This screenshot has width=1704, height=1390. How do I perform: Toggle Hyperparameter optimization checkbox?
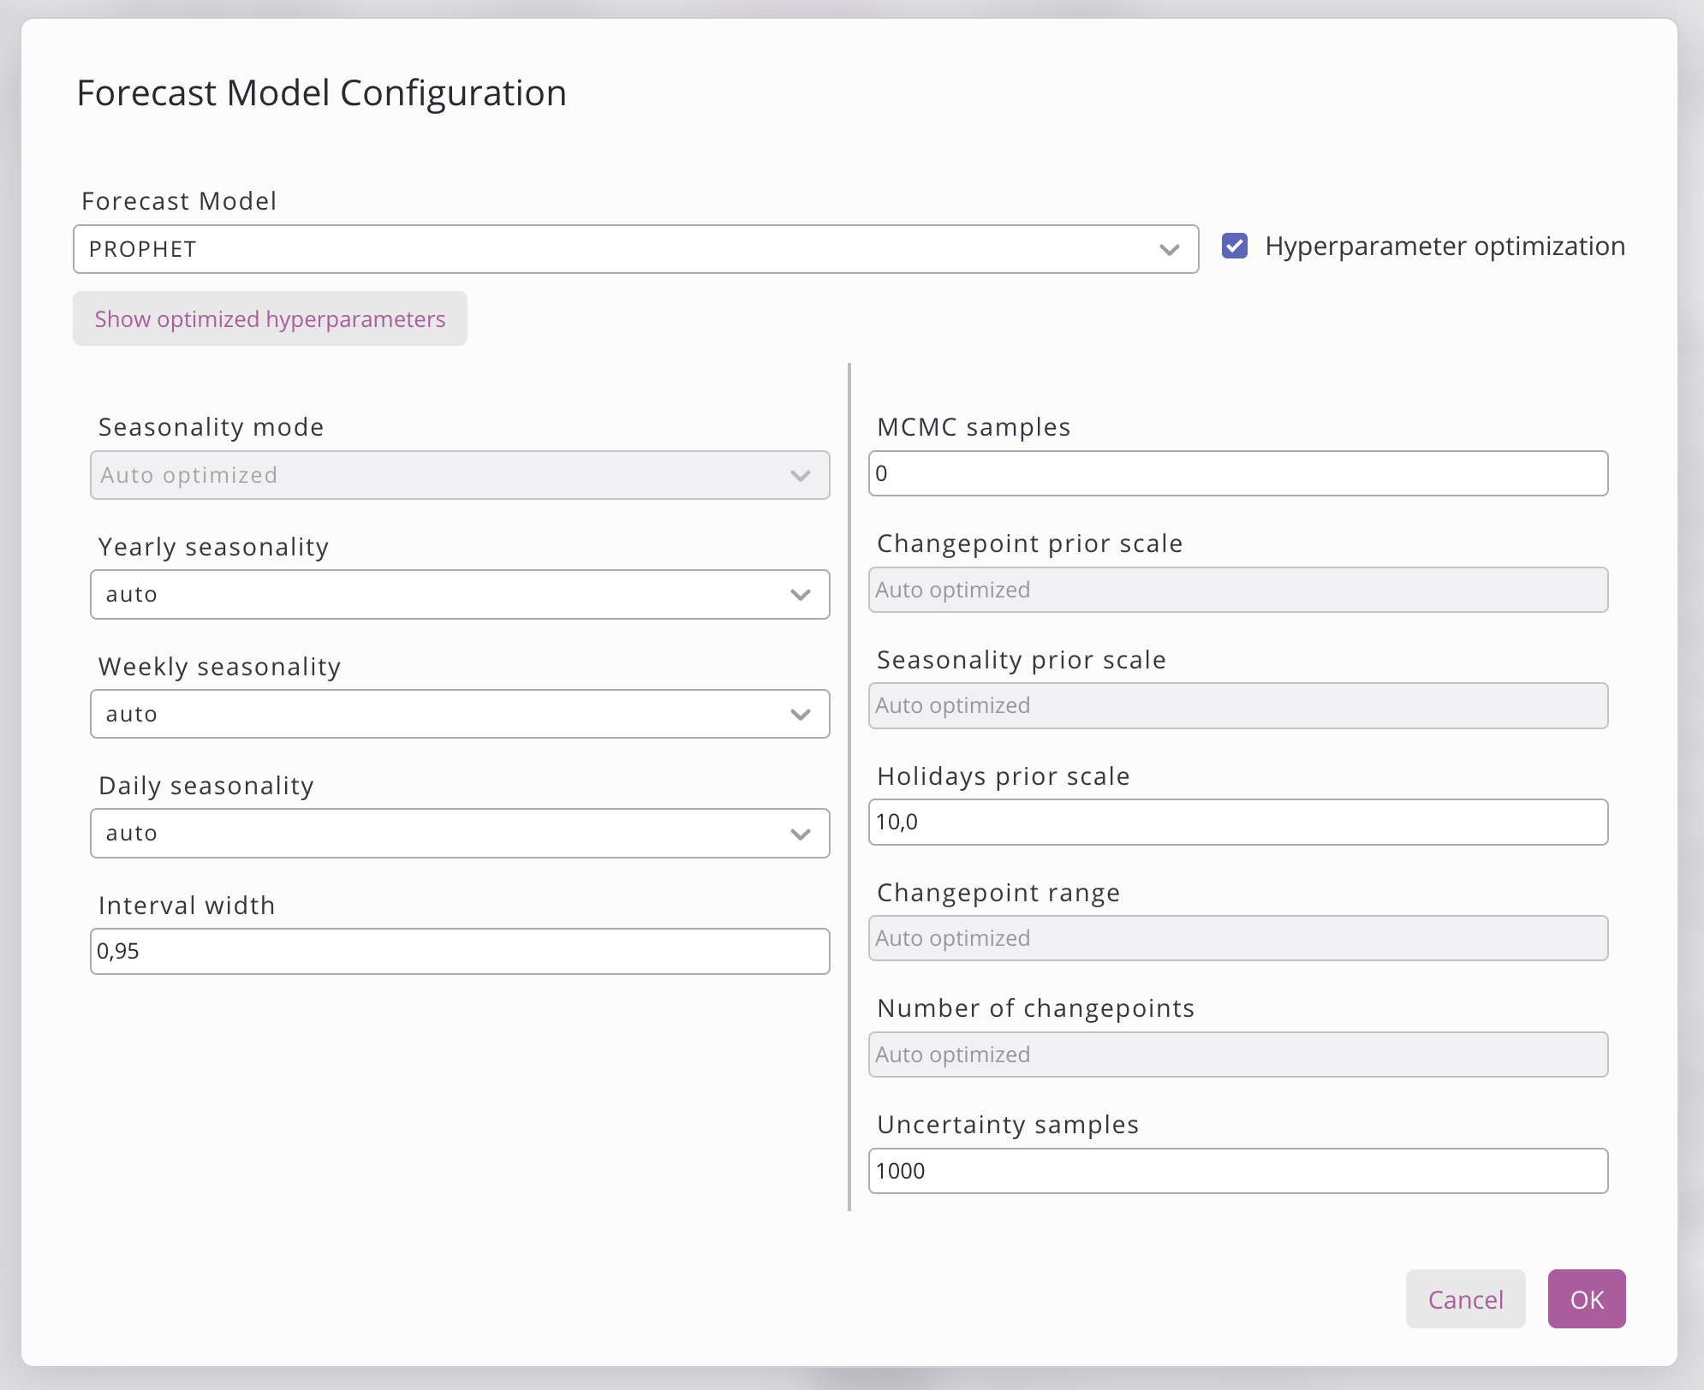pos(1234,247)
